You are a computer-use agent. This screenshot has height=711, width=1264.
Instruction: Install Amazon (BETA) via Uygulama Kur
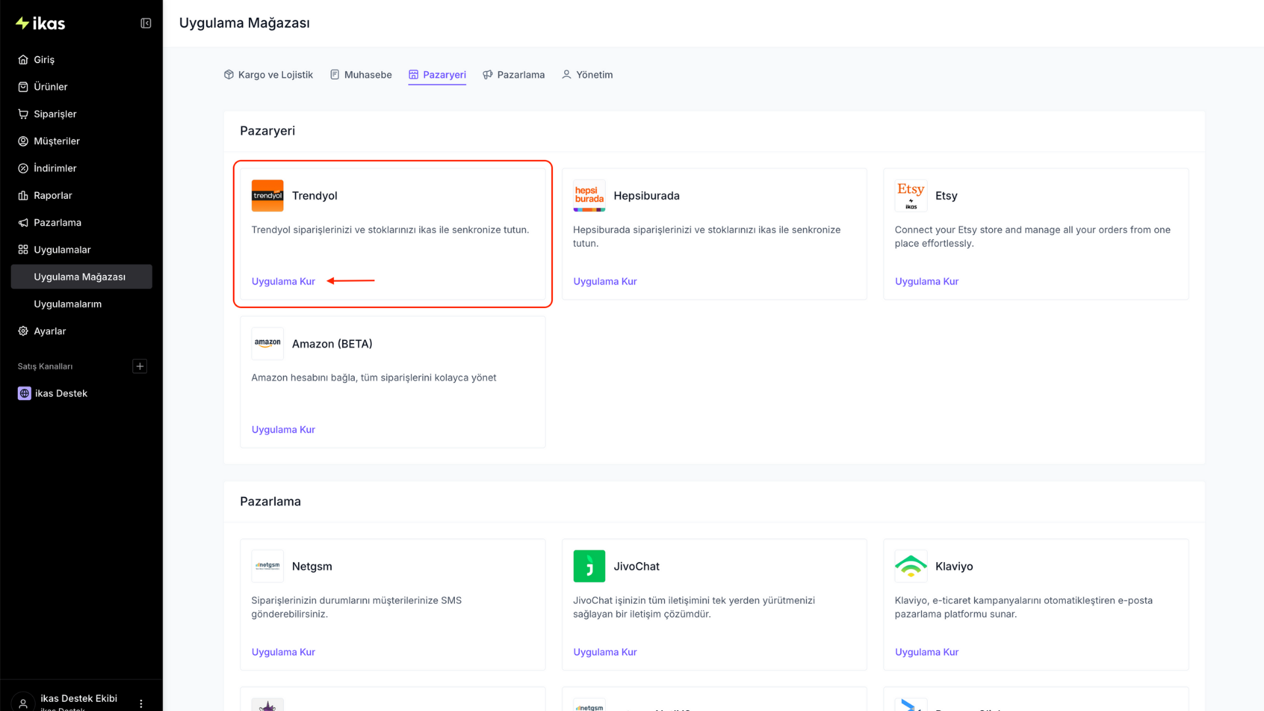283,429
